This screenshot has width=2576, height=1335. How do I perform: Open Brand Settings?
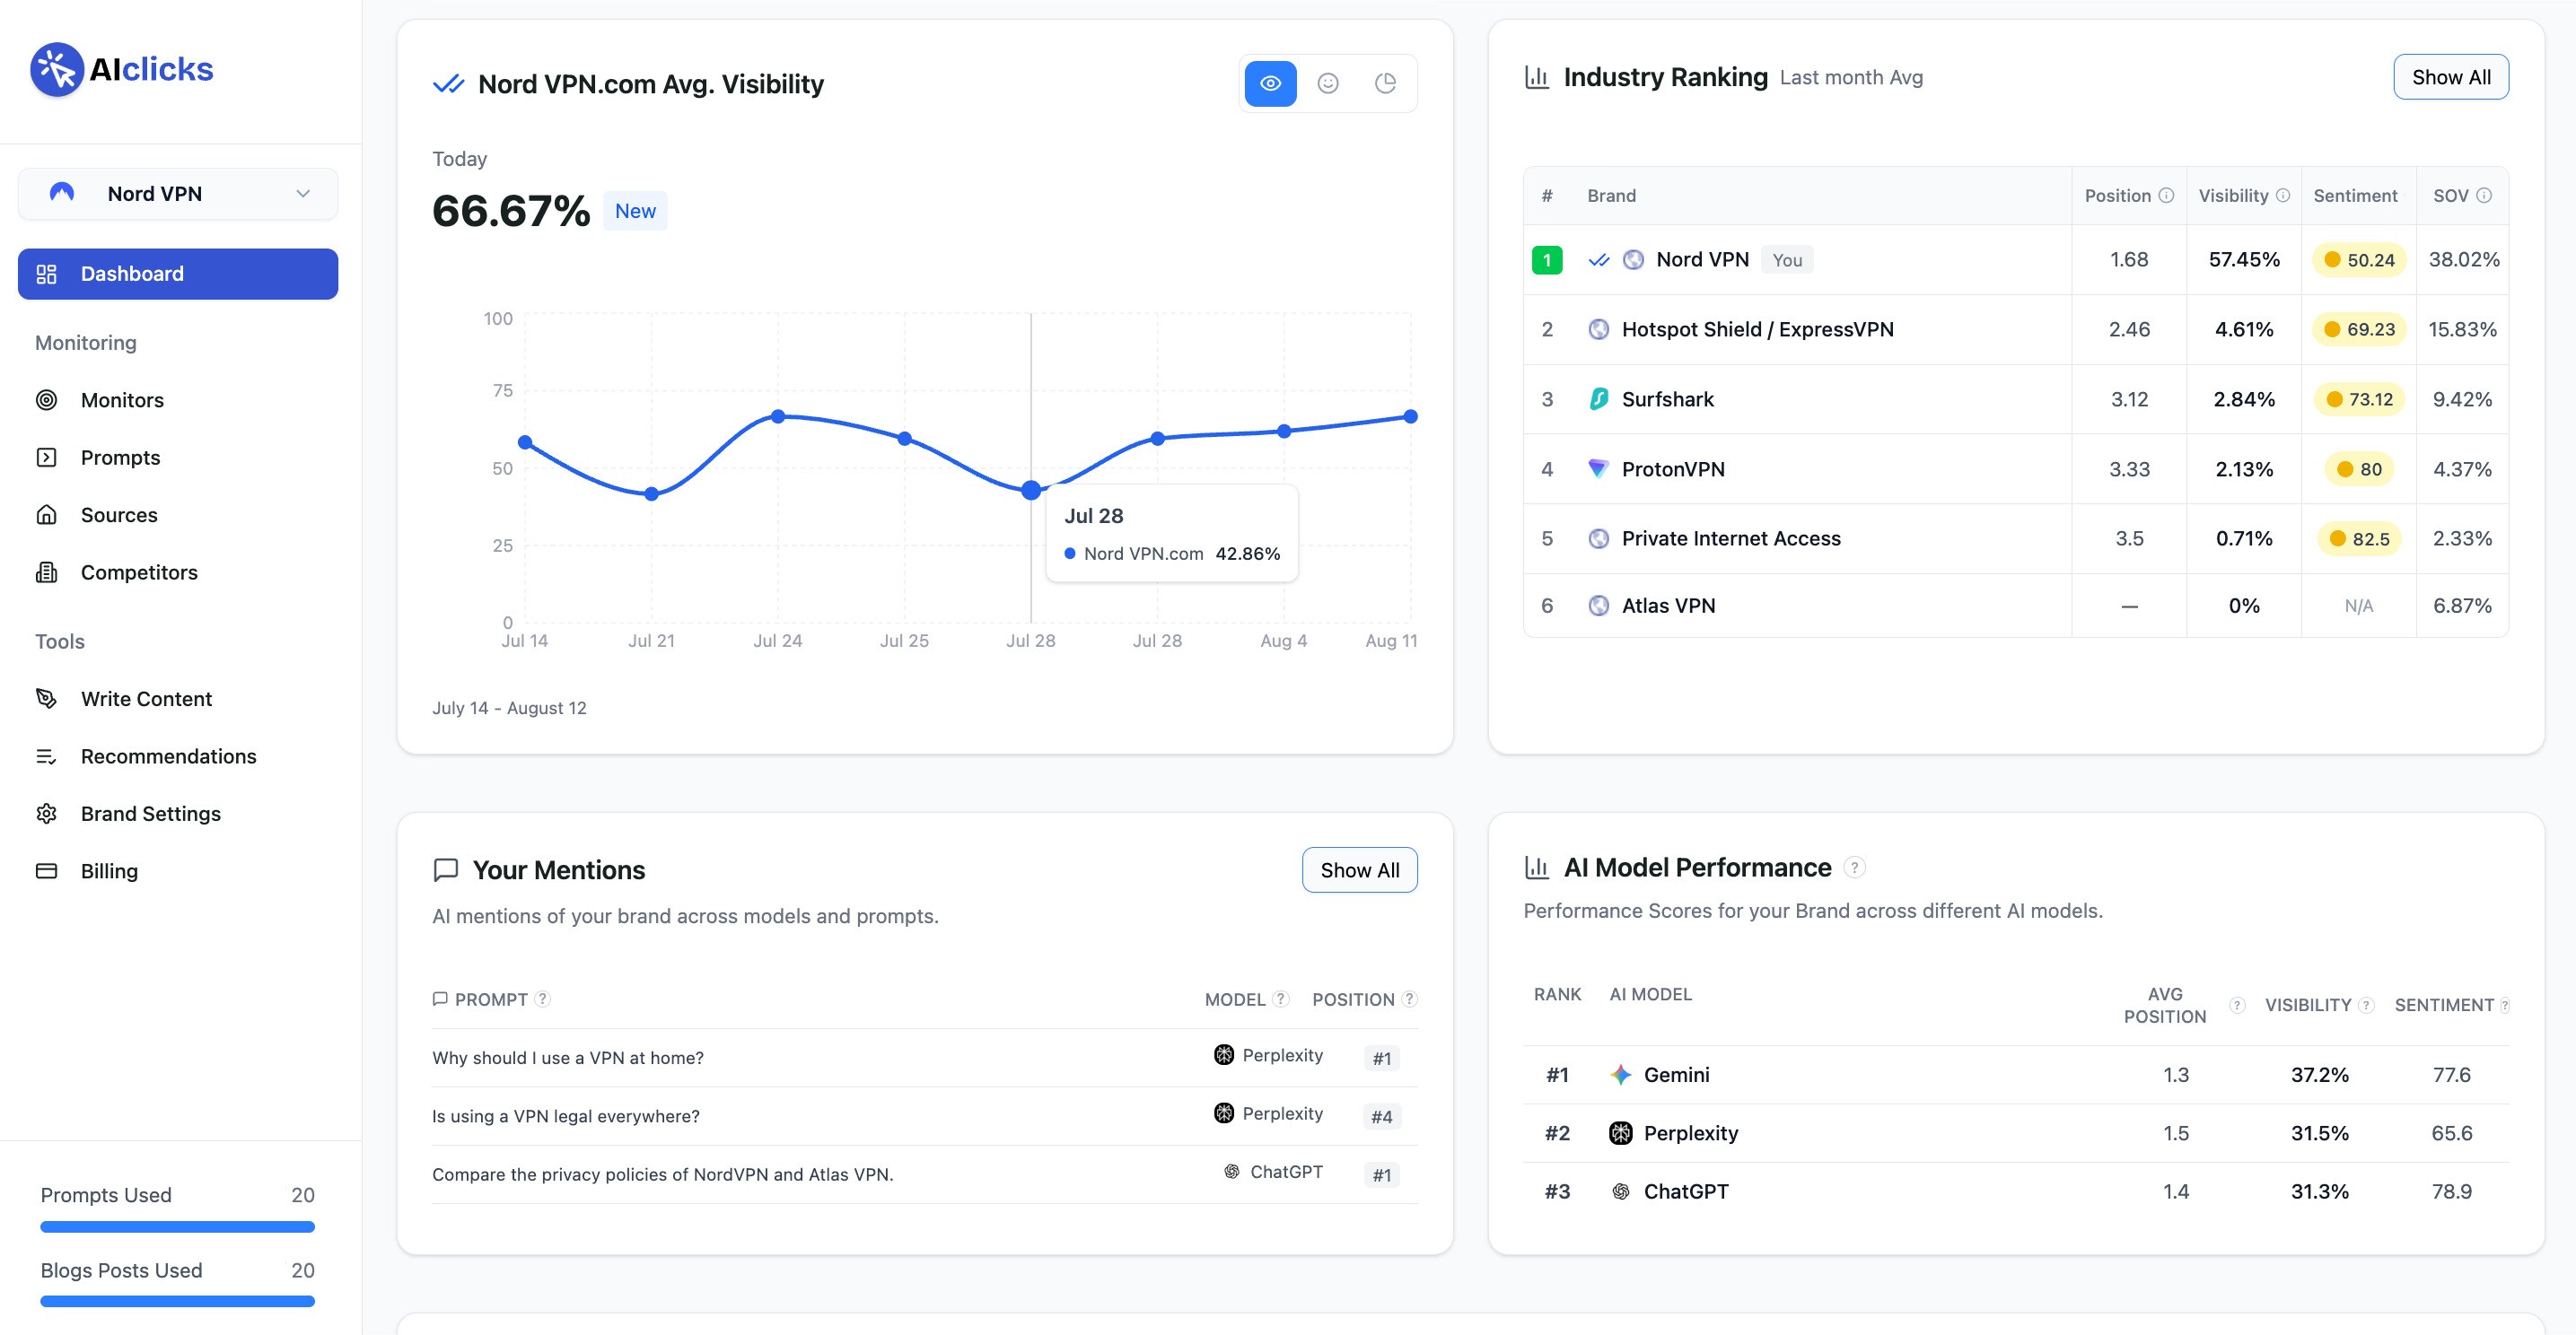pos(150,814)
